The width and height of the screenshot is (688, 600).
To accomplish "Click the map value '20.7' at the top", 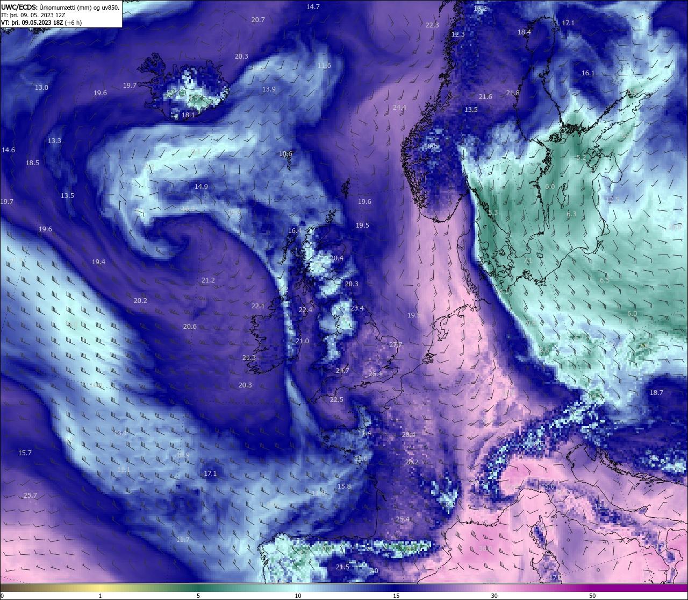I will click(258, 20).
